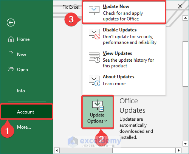This screenshot has height=154, width=189.
Task: Click the vertical scrollbar thumb
Action: 185,64
